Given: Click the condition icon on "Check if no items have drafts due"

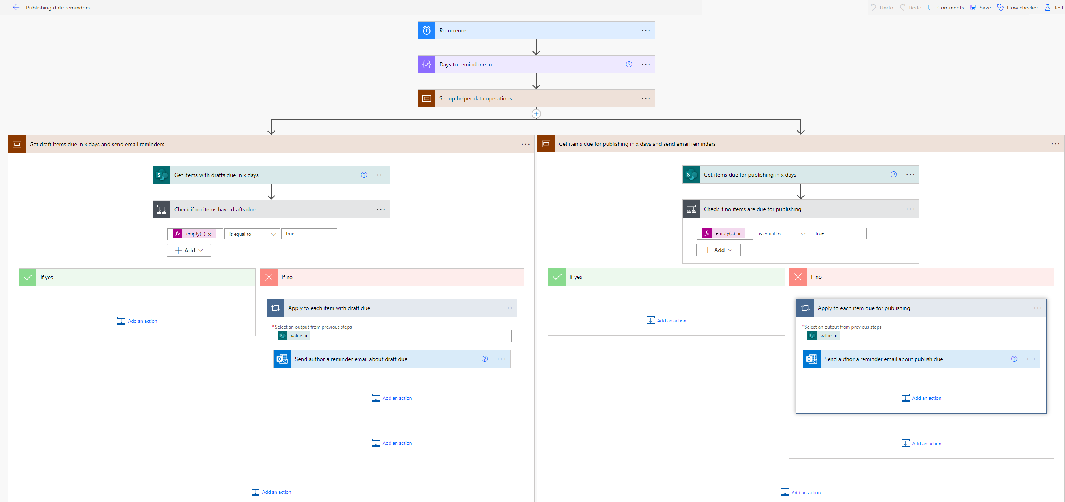Looking at the screenshot, I should (x=161, y=209).
